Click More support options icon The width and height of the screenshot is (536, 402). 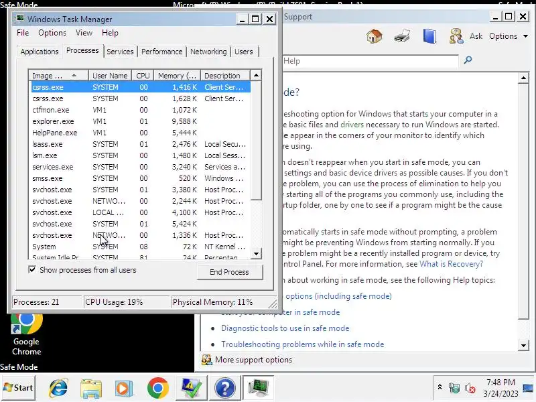(206, 360)
